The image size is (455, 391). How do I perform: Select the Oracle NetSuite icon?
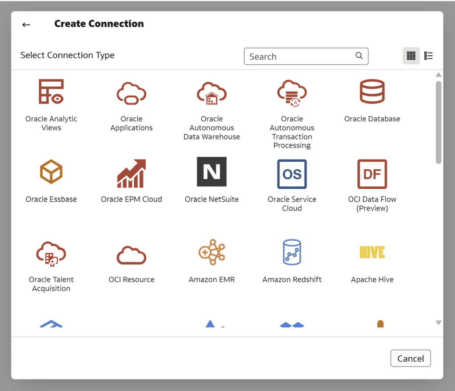click(x=212, y=172)
